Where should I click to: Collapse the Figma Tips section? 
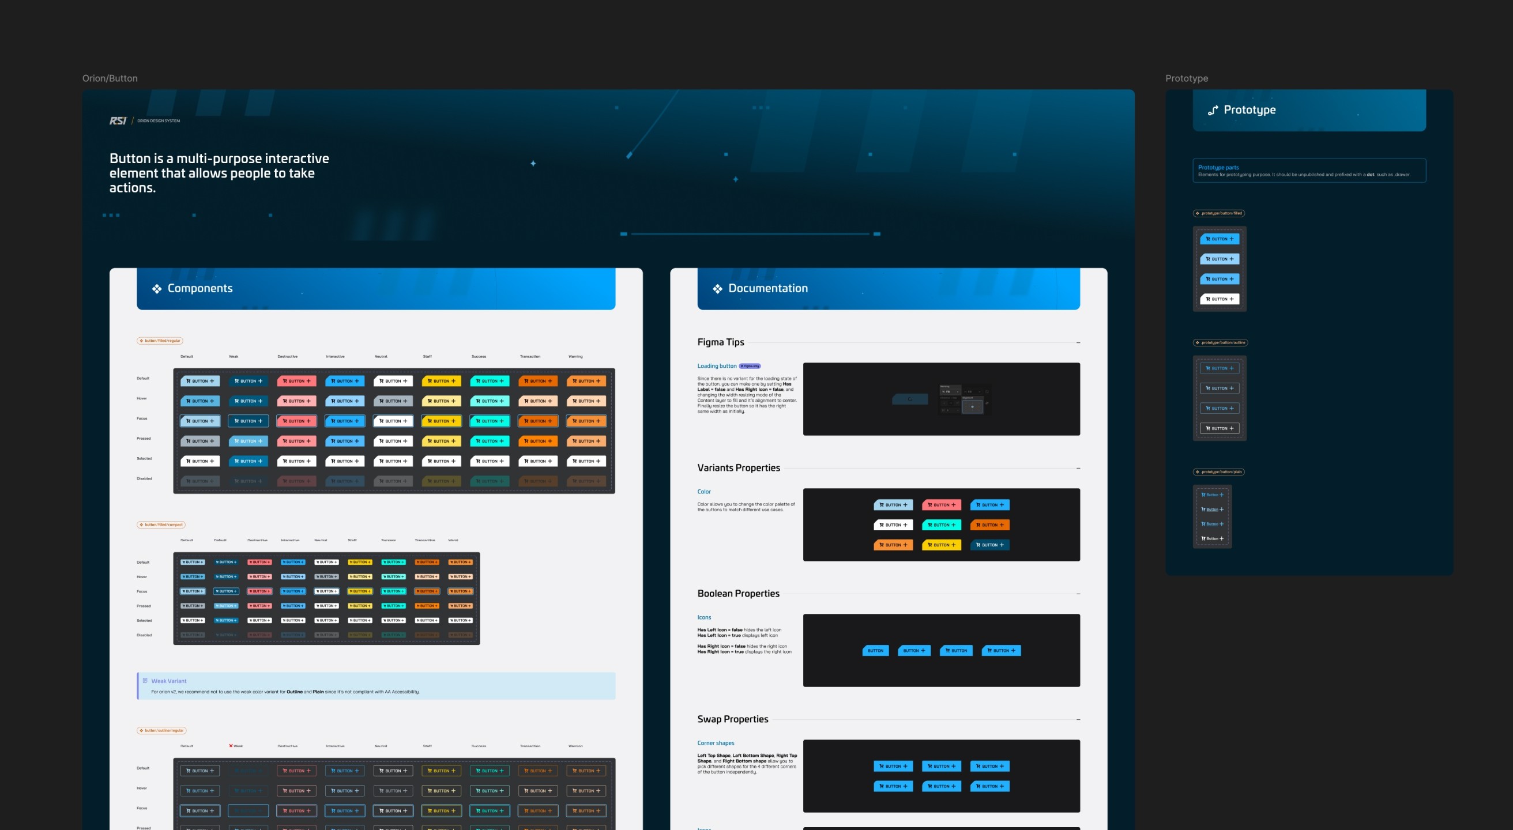(1078, 343)
